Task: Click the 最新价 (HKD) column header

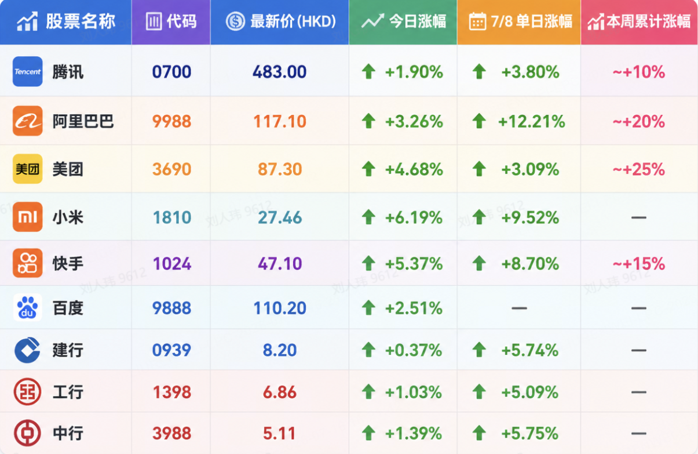Action: 280,22
